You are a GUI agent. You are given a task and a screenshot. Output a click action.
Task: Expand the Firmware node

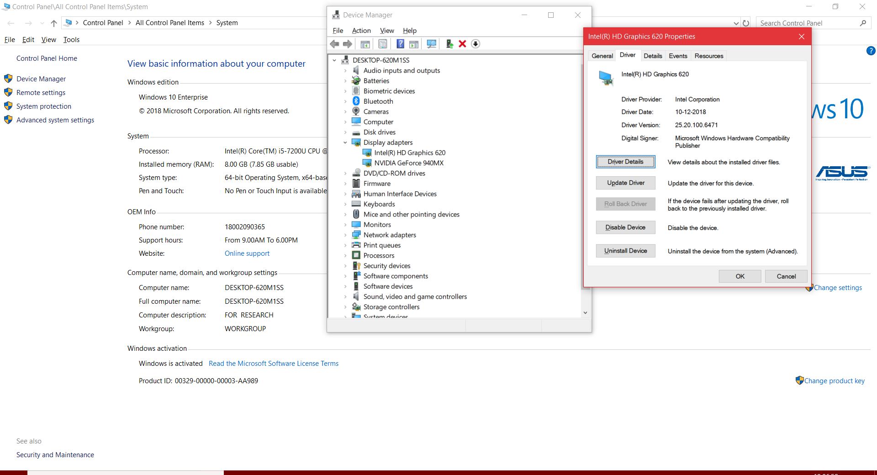pos(345,184)
